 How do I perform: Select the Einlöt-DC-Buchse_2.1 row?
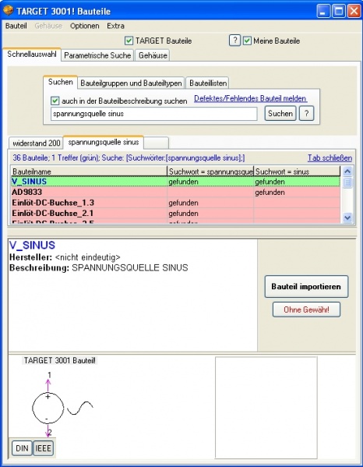point(175,214)
